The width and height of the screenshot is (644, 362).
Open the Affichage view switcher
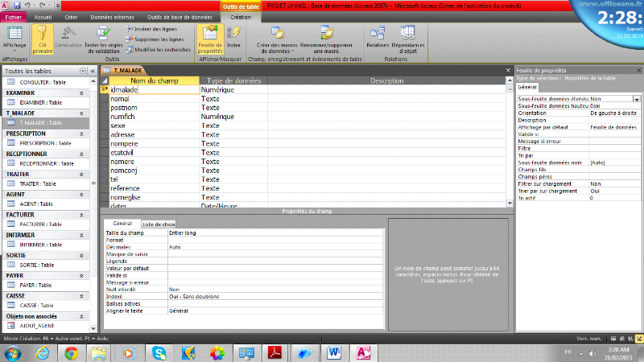tap(14, 40)
